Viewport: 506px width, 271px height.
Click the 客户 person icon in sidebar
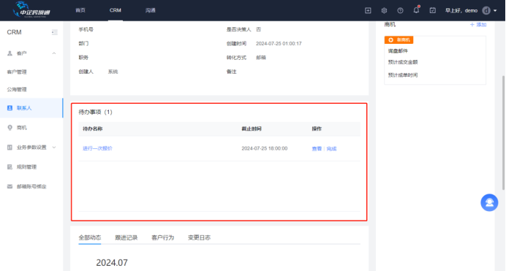pos(10,53)
